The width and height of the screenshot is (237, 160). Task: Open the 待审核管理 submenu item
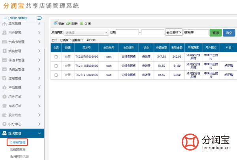17,142
